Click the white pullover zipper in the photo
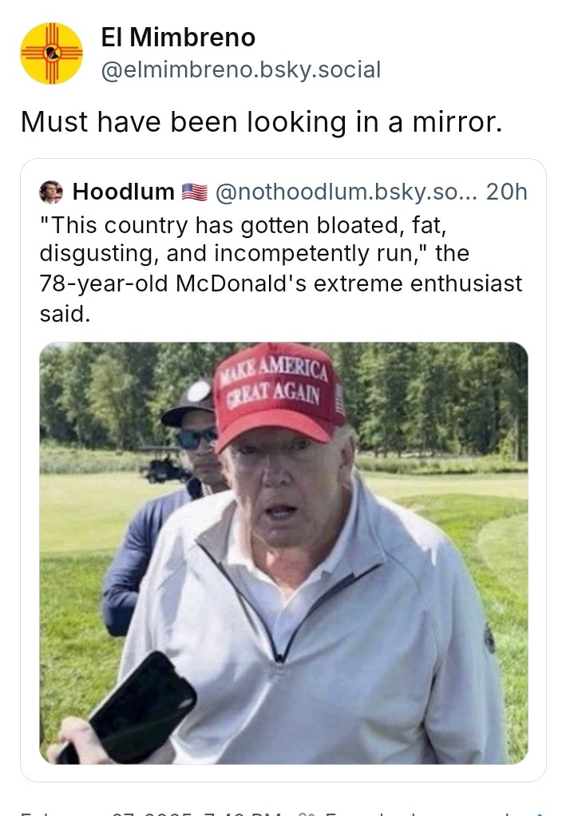 pos(280,658)
